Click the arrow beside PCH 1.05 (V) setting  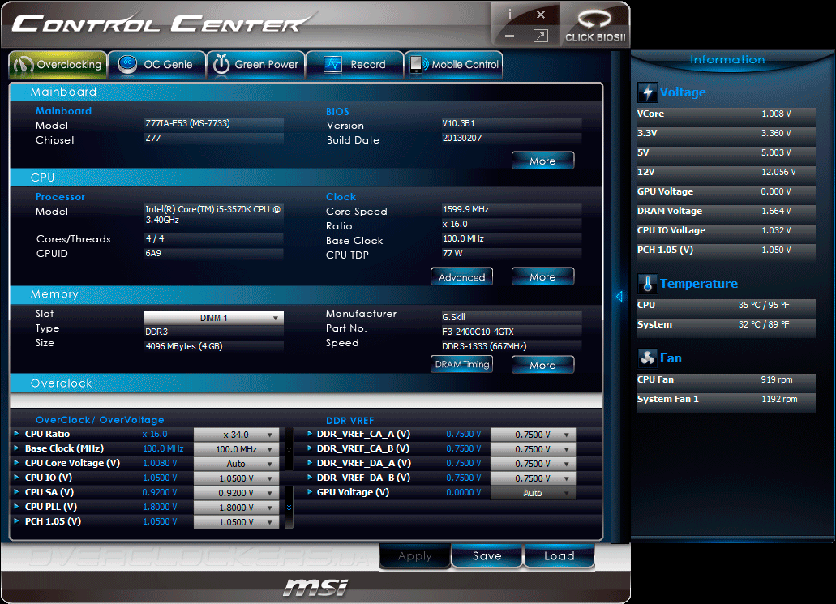pos(16,520)
